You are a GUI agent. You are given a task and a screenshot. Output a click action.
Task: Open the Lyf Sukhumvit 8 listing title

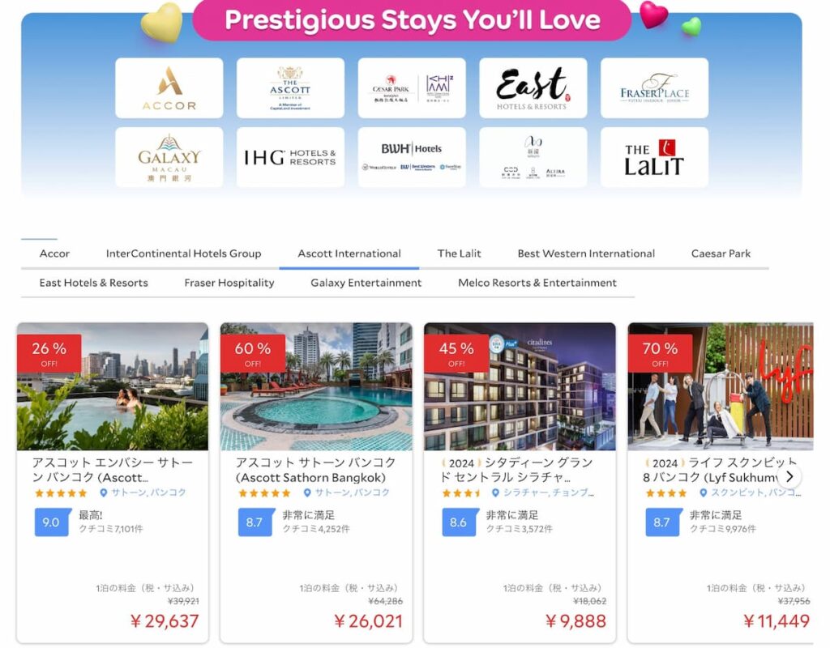tap(720, 470)
